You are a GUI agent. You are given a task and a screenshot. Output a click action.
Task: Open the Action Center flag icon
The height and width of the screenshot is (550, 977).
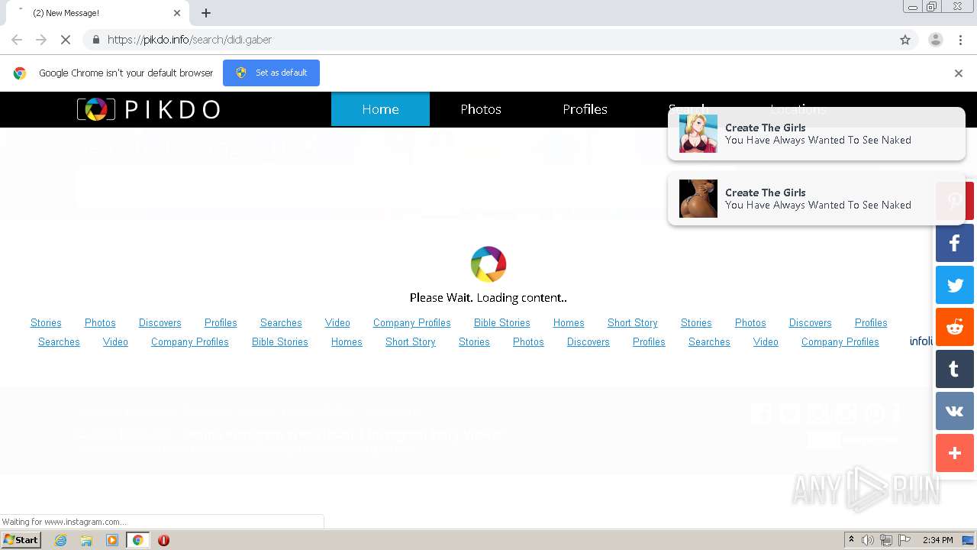[x=904, y=540]
